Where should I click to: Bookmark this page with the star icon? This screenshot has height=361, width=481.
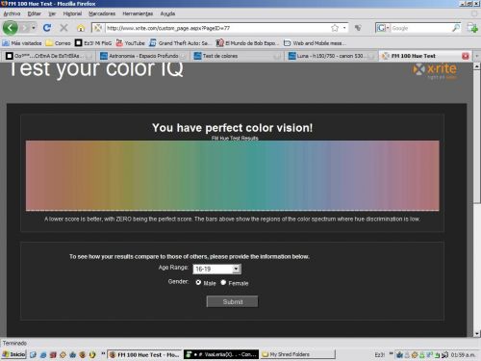(x=335, y=28)
